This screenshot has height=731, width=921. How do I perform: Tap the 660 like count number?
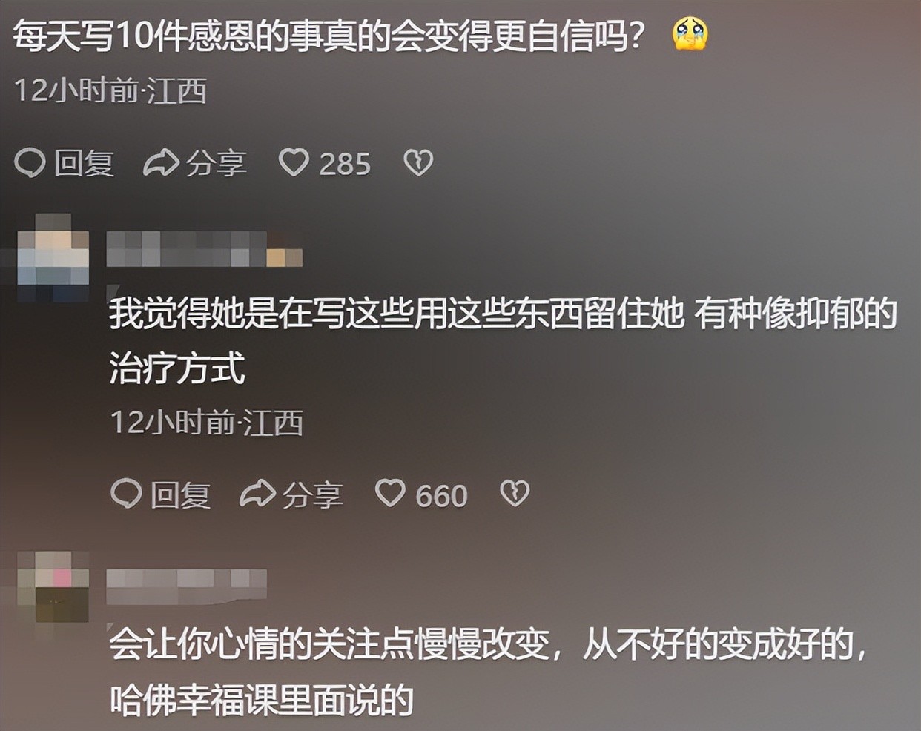click(x=441, y=496)
